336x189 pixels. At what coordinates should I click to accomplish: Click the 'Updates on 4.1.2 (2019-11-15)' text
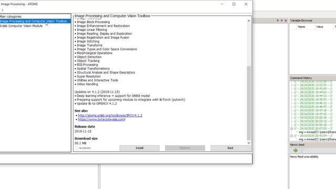[97, 92]
